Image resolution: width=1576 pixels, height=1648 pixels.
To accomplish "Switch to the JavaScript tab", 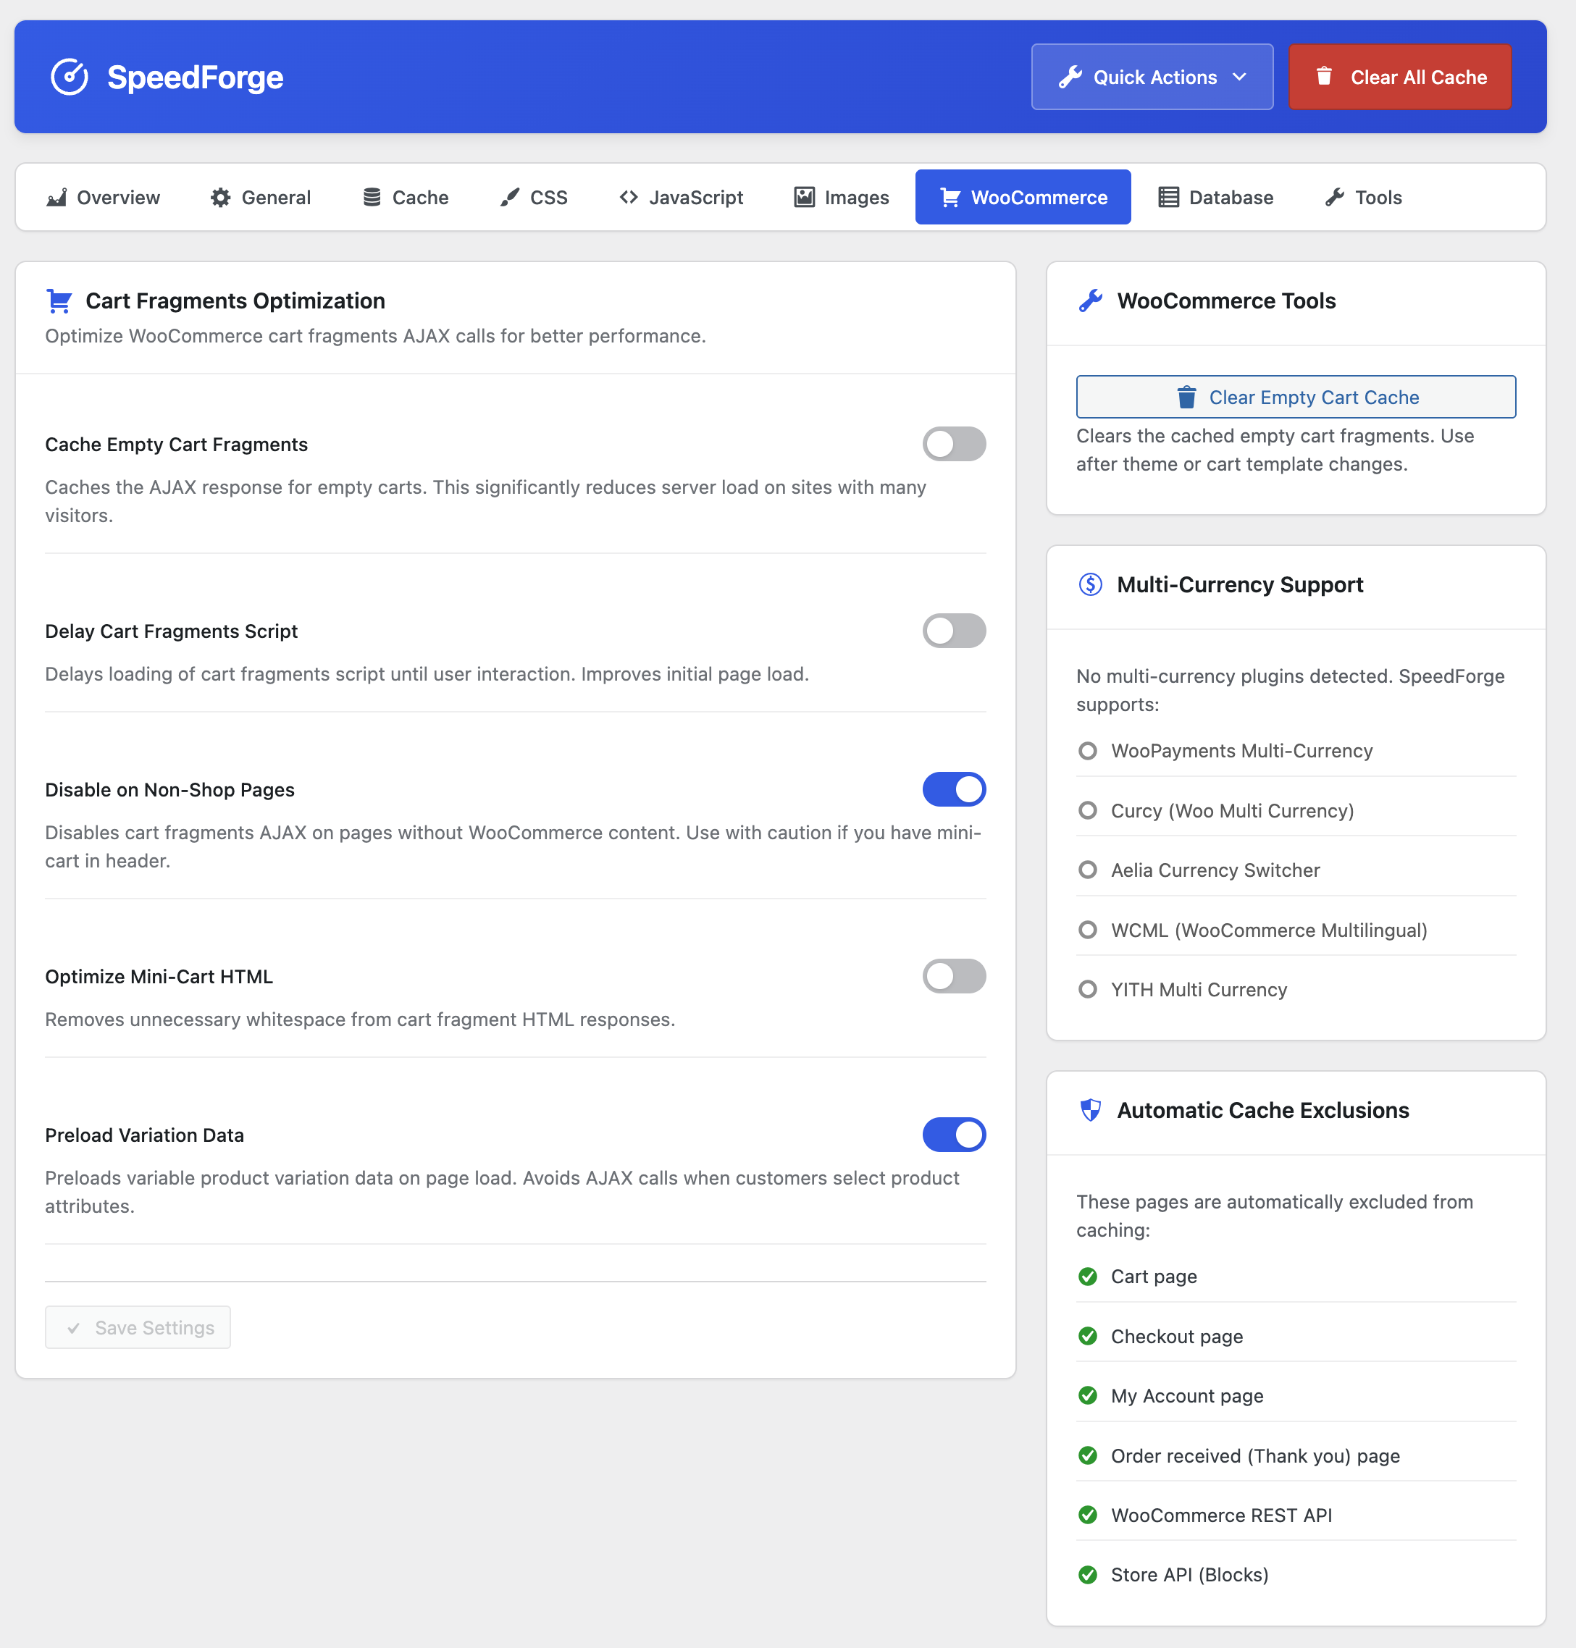I will pos(682,198).
